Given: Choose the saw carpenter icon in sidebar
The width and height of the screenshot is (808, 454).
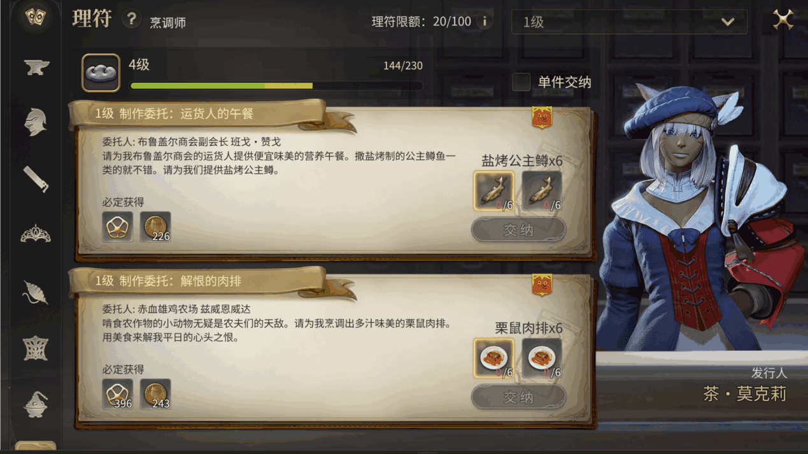Looking at the screenshot, I should coord(36,178).
